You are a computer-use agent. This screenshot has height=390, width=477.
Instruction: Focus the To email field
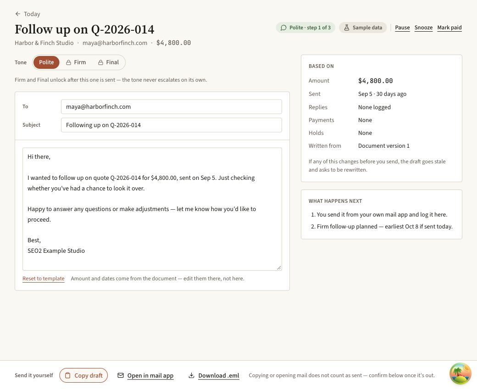[171, 107]
